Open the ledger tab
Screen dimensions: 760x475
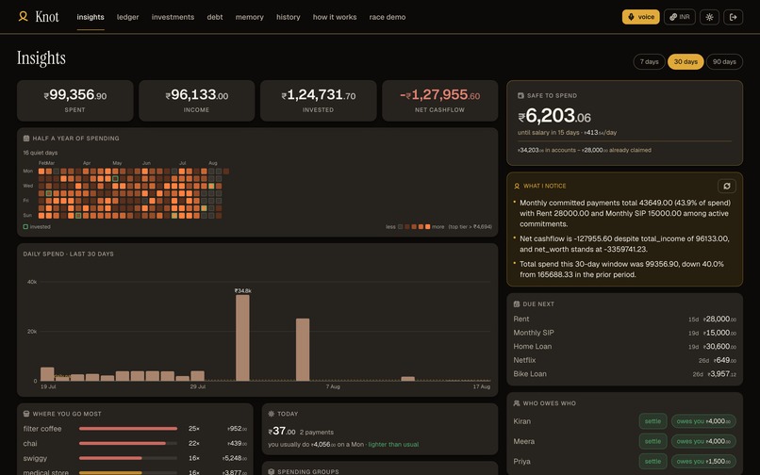pos(128,17)
